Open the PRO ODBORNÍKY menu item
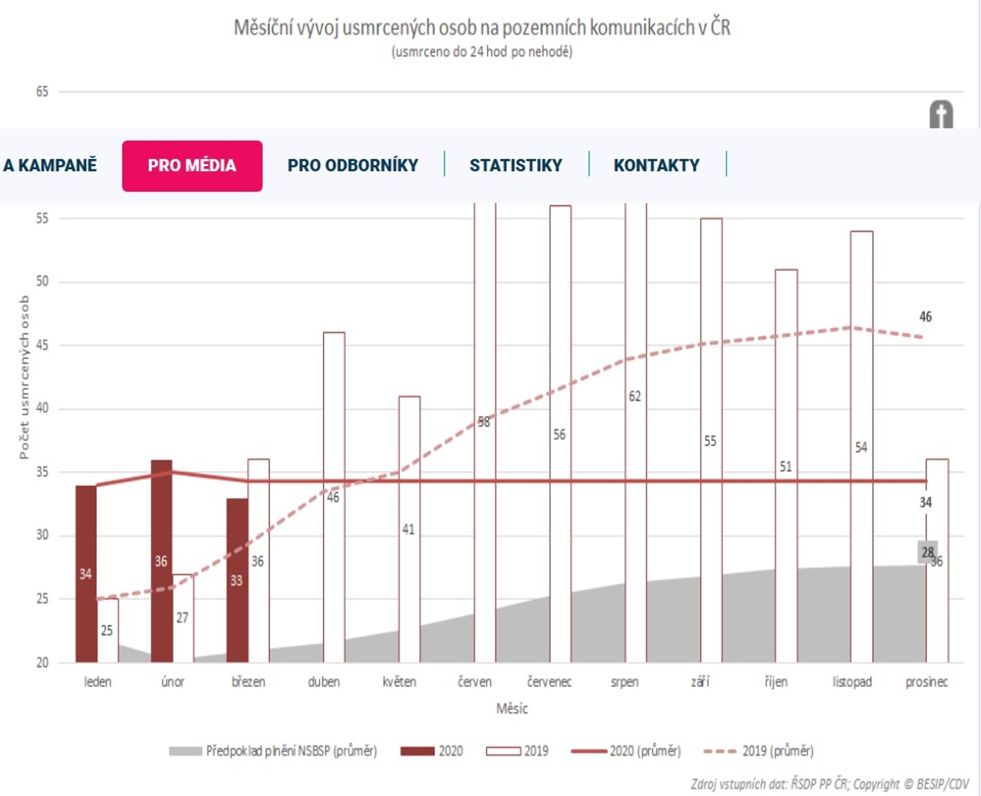This screenshot has width=981, height=796. [x=353, y=165]
